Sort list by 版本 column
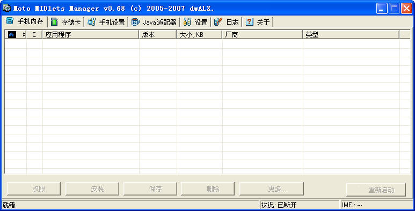Viewport: 415px width, 211px height. point(158,35)
